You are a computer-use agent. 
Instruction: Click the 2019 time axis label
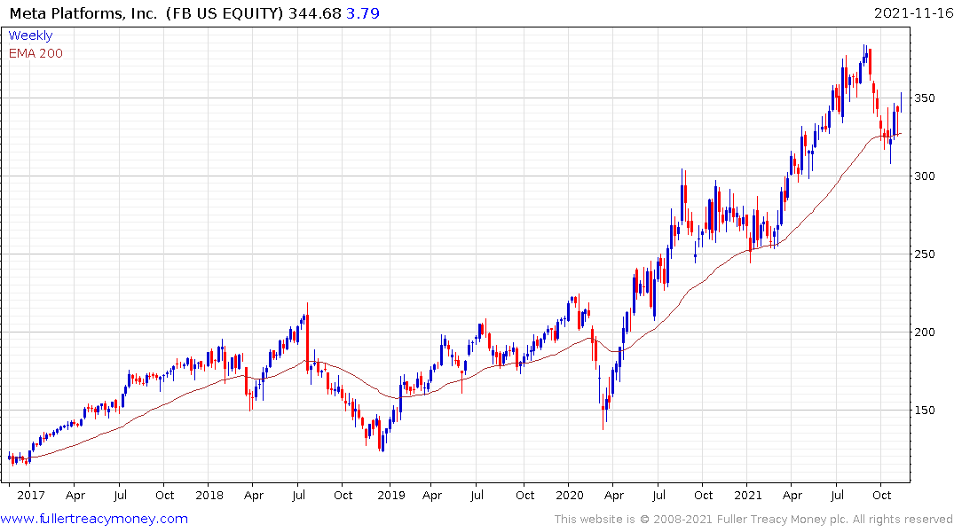click(x=391, y=496)
